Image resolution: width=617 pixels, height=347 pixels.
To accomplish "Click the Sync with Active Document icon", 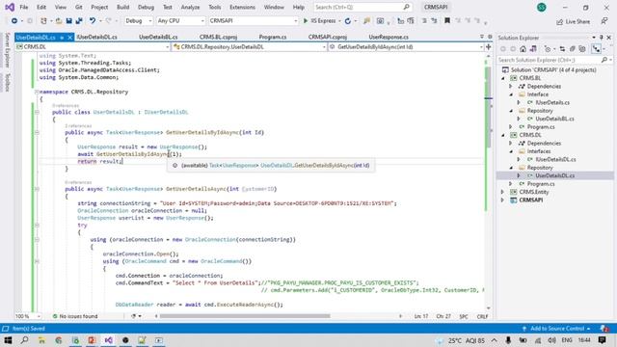I will pos(562,49).
